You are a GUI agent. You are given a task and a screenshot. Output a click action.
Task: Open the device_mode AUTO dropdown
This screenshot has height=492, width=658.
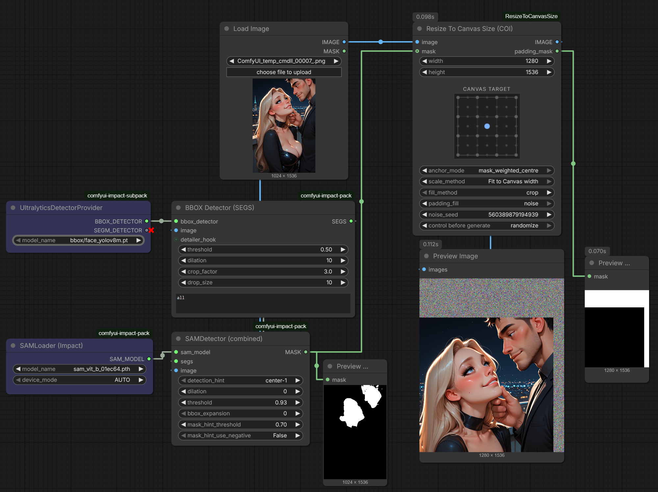point(79,380)
